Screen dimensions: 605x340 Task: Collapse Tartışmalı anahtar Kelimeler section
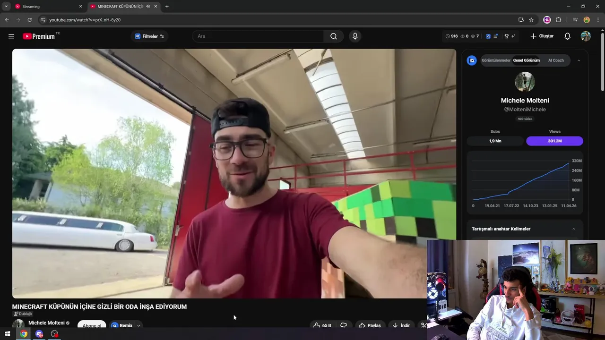[574, 229]
